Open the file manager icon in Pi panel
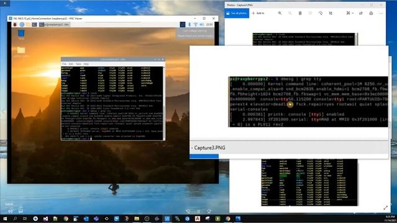Image resolution: width=397 pixels, height=223 pixels. [x=28, y=25]
